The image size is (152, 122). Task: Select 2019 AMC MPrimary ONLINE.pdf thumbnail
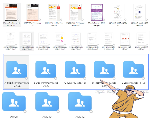click(x=11, y=12)
